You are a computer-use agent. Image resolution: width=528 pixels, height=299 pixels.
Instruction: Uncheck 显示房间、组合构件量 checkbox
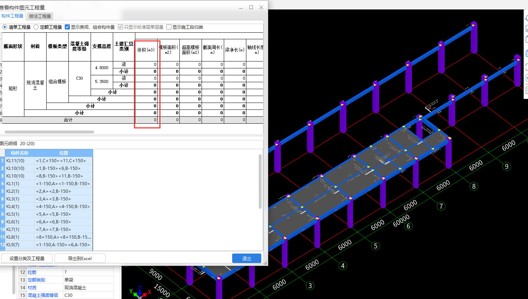(67, 27)
